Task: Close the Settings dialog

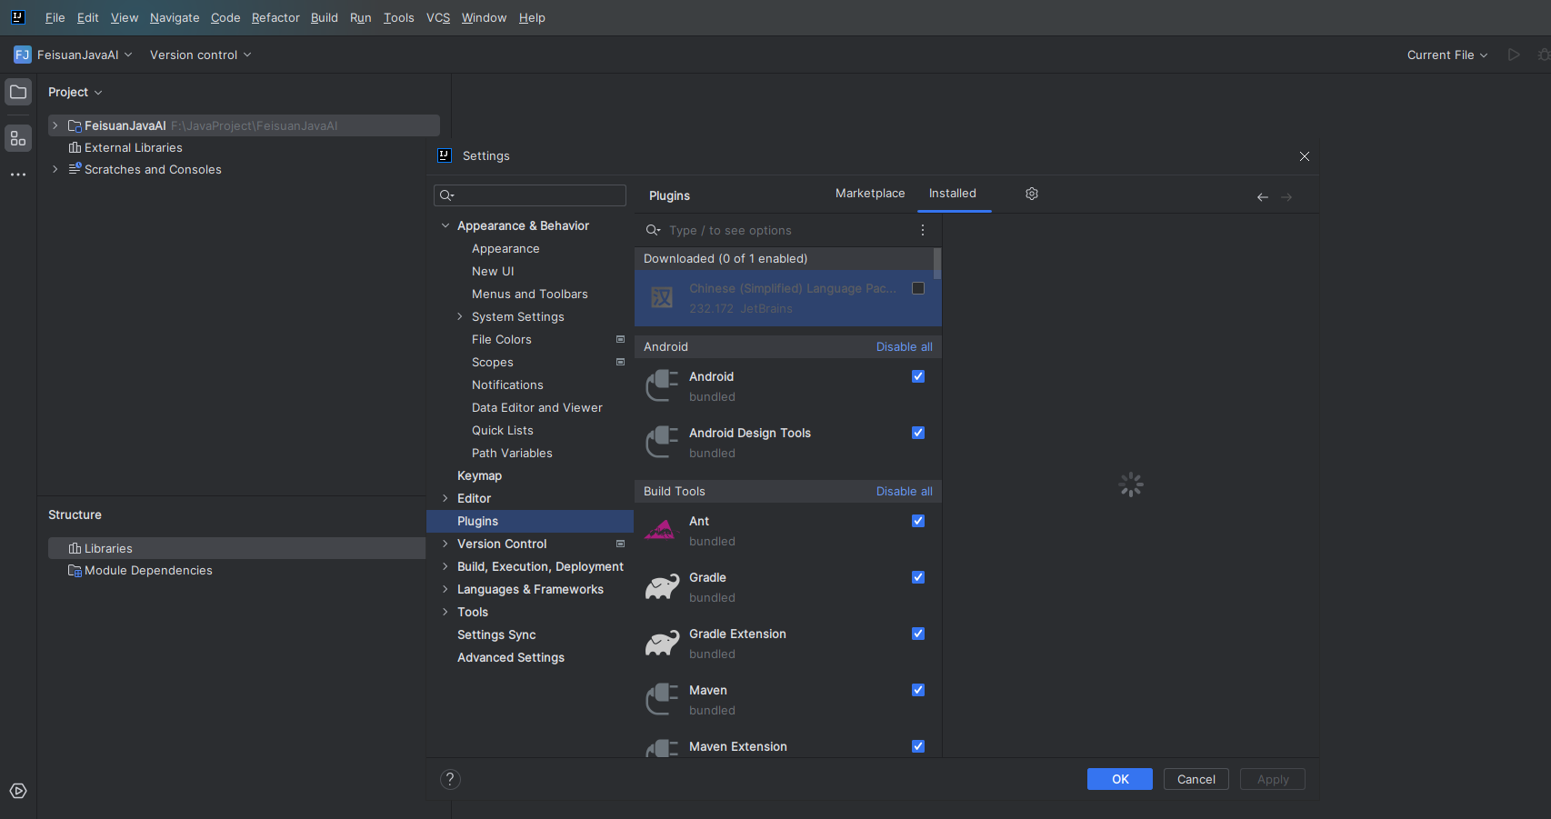Action: click(1305, 156)
